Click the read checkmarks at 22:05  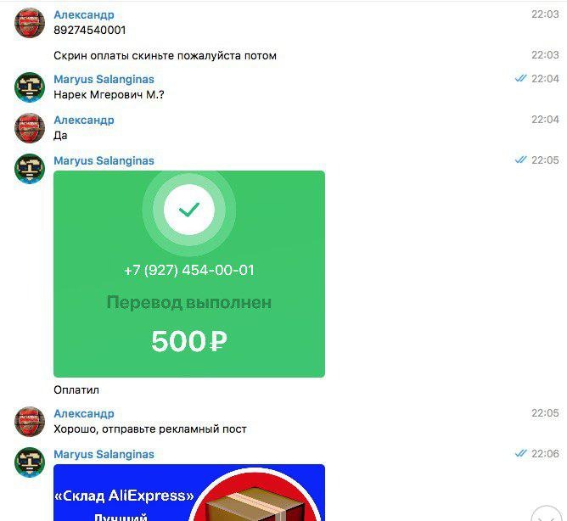(x=520, y=160)
